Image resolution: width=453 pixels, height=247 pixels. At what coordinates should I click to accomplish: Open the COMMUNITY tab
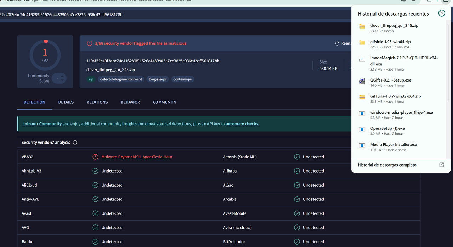165,102
